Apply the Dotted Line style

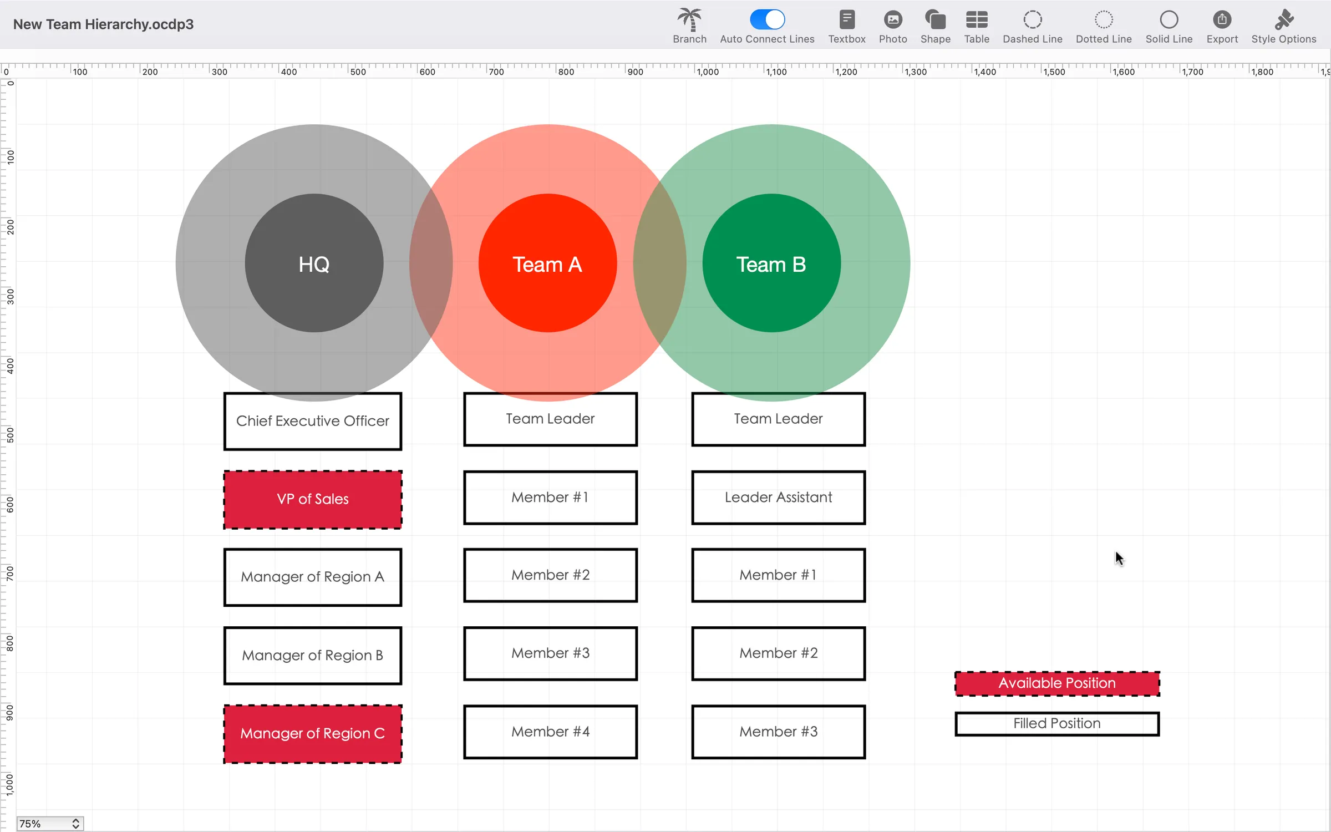1104,24
